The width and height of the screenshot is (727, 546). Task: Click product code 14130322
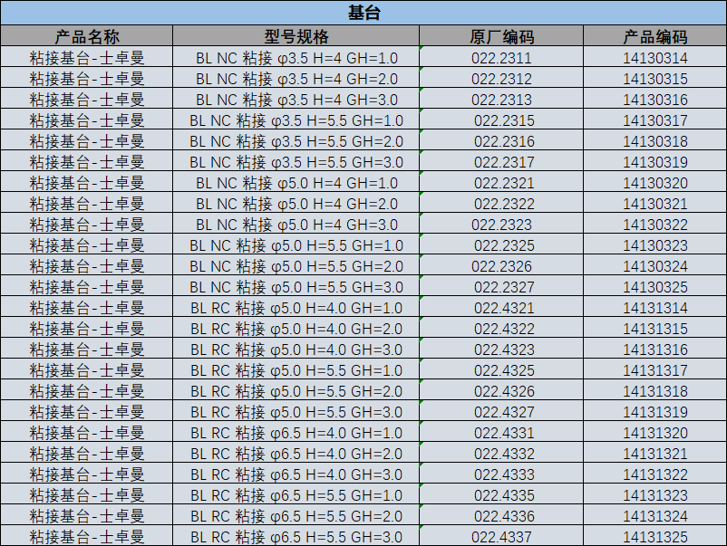pos(654,225)
